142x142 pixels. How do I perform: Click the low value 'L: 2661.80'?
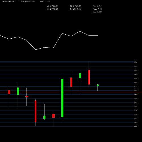pos(76,9)
